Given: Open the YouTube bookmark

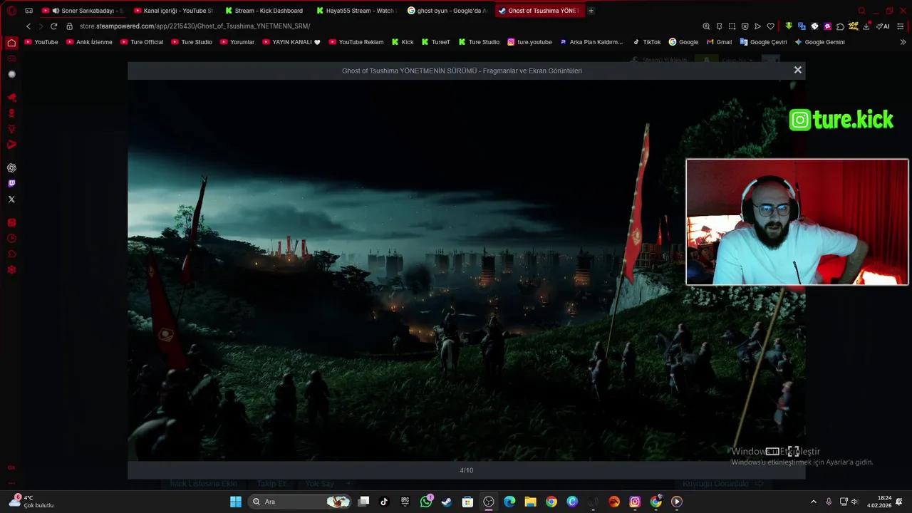Looking at the screenshot, I should click(41, 42).
